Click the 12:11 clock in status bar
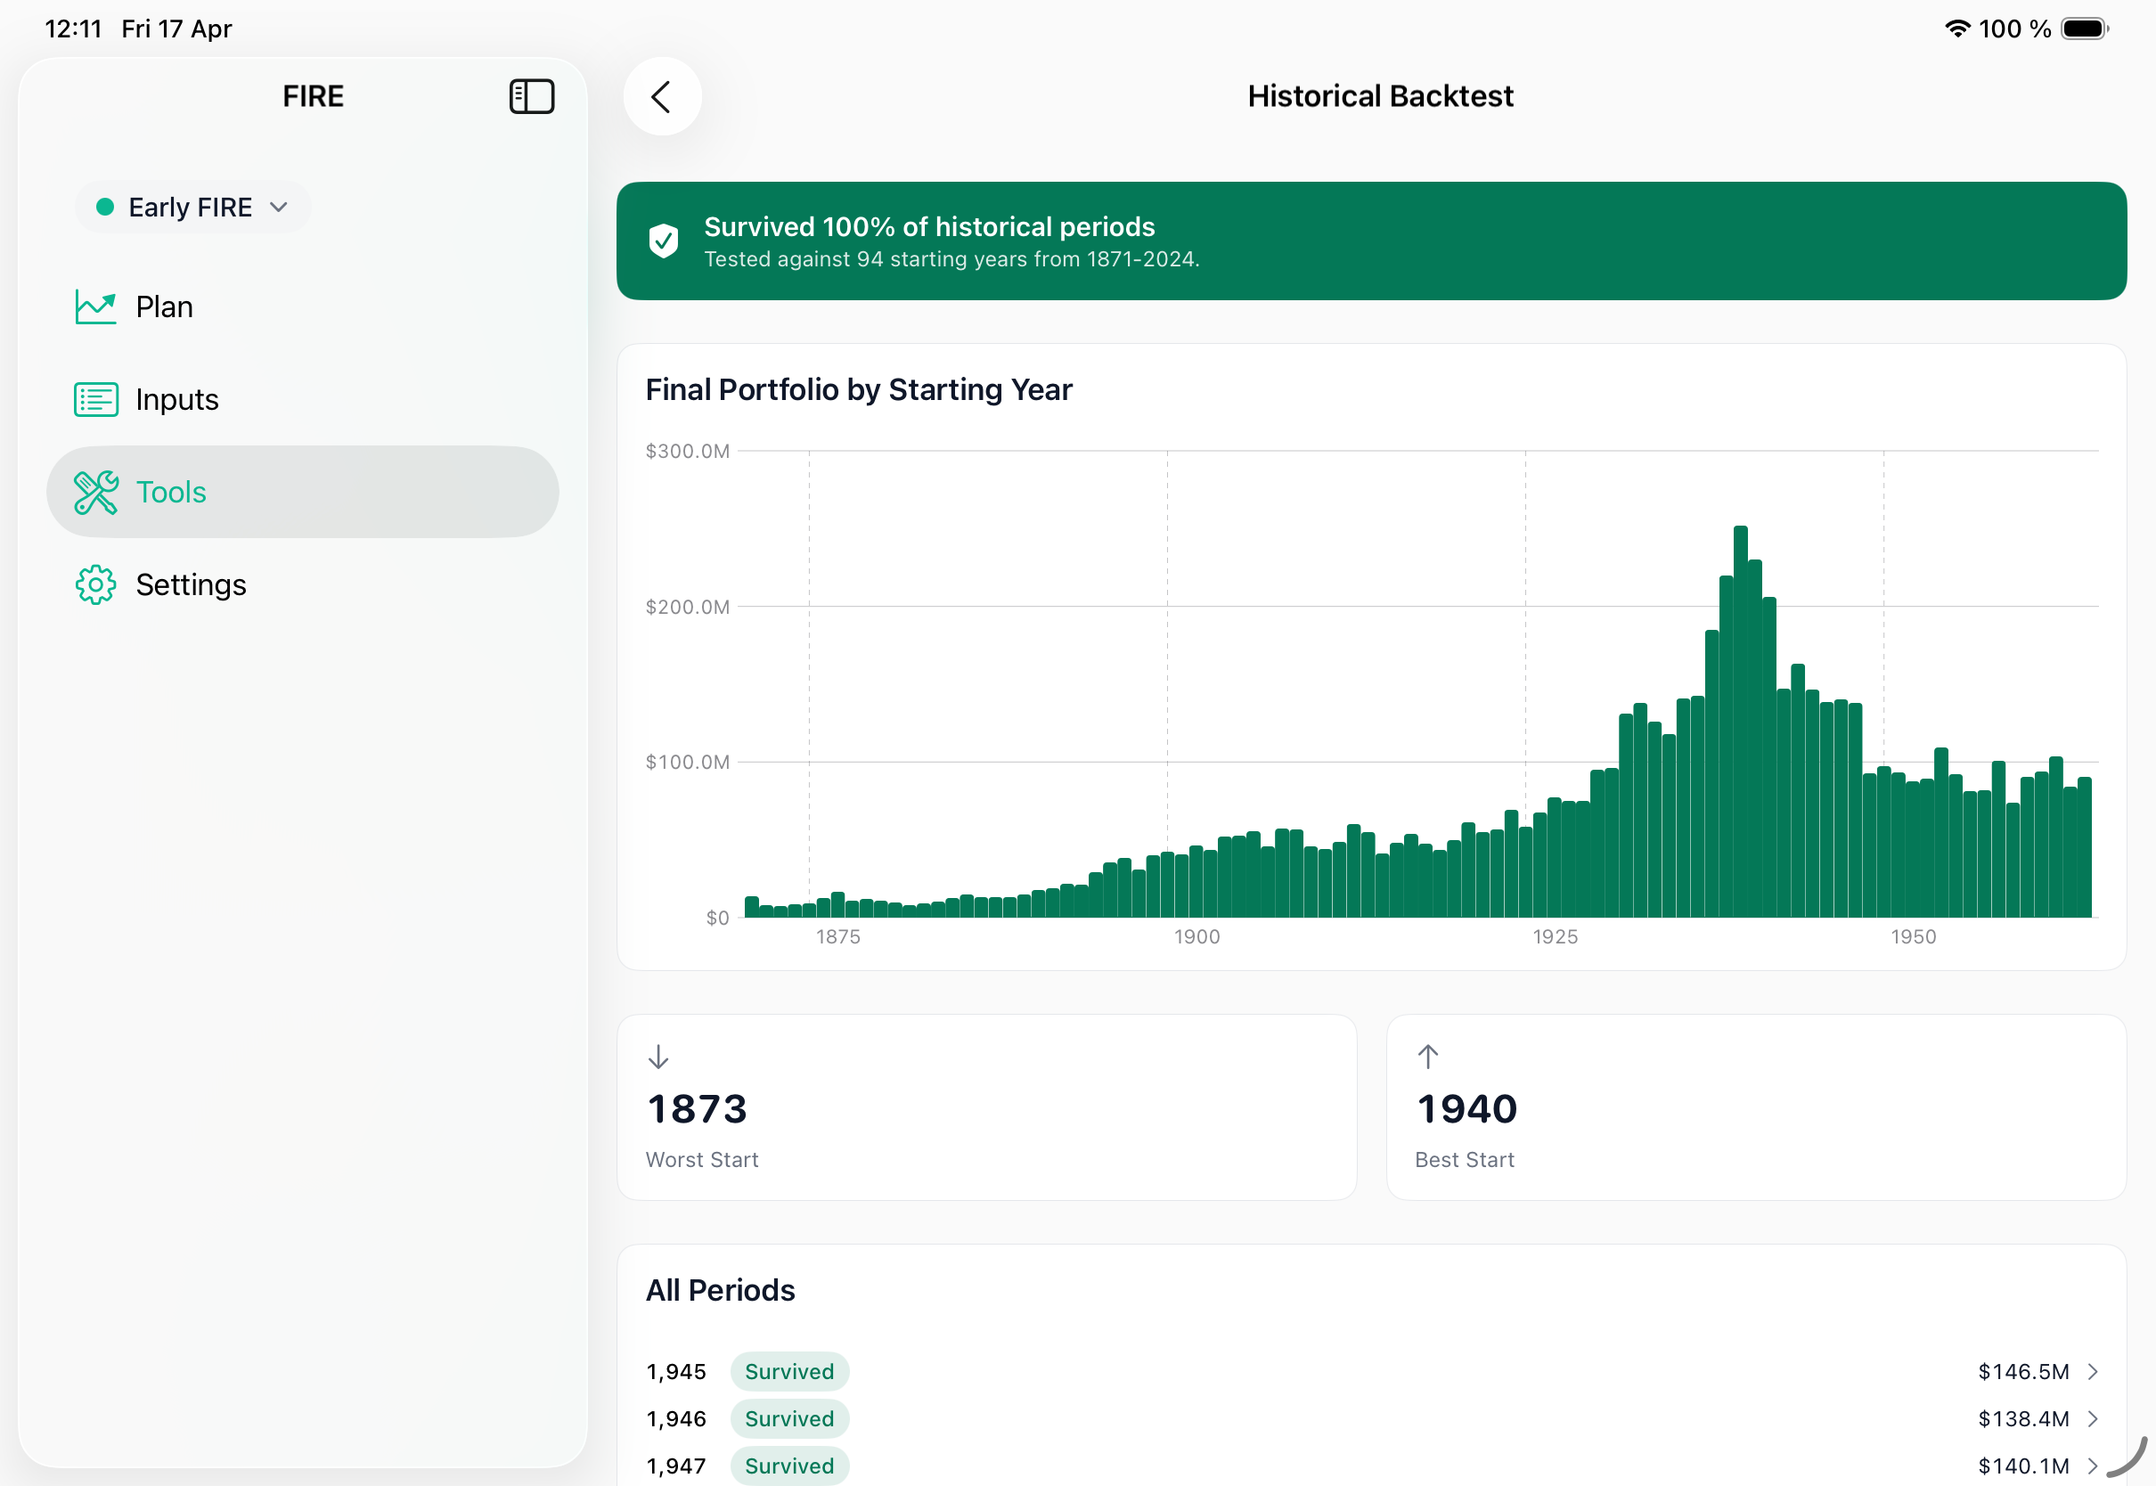2156x1486 pixels. point(73,29)
